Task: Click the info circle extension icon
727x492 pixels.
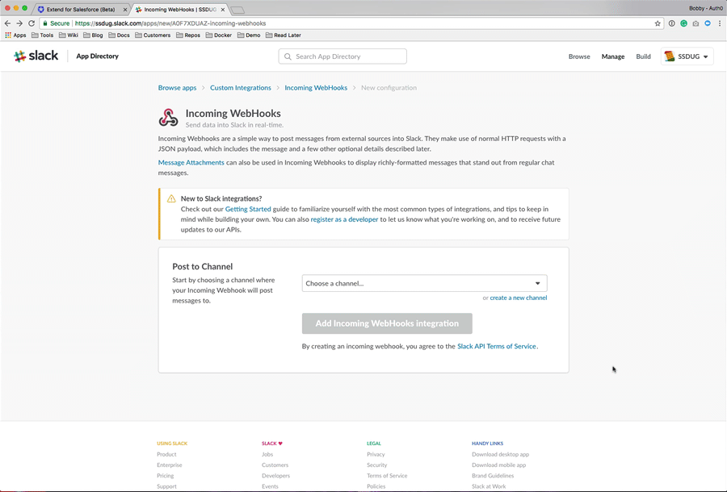Action: tap(671, 23)
